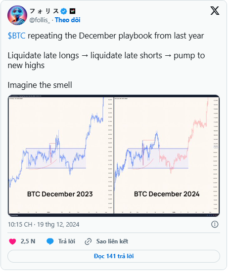Open the BTC December 2023 chart image
The height and width of the screenshot is (273, 229).
click(x=61, y=156)
